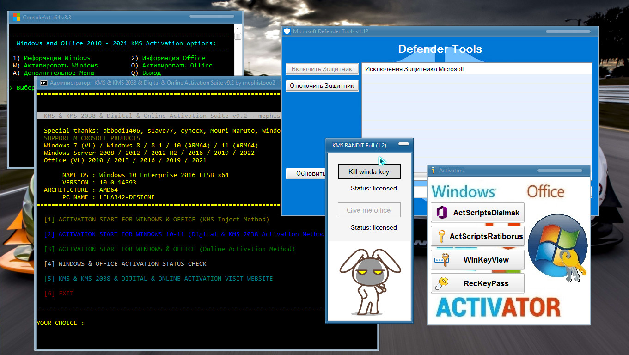The height and width of the screenshot is (355, 629).
Task: Click the Windows orb with keys image
Action: click(x=557, y=248)
